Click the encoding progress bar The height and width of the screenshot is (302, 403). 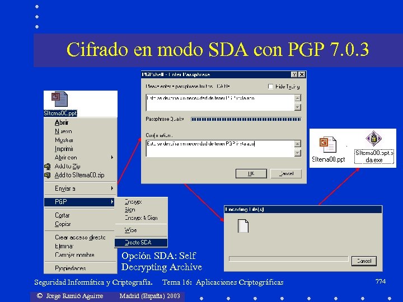[x=288, y=258]
